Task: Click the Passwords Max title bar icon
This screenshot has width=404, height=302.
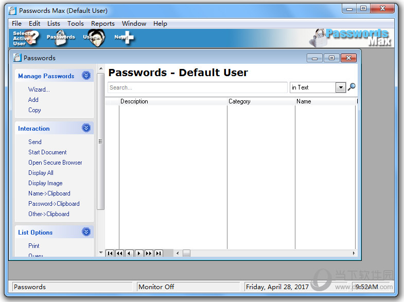Action: point(12,11)
